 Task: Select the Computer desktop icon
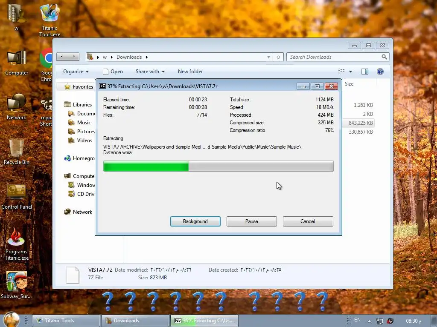(x=17, y=63)
